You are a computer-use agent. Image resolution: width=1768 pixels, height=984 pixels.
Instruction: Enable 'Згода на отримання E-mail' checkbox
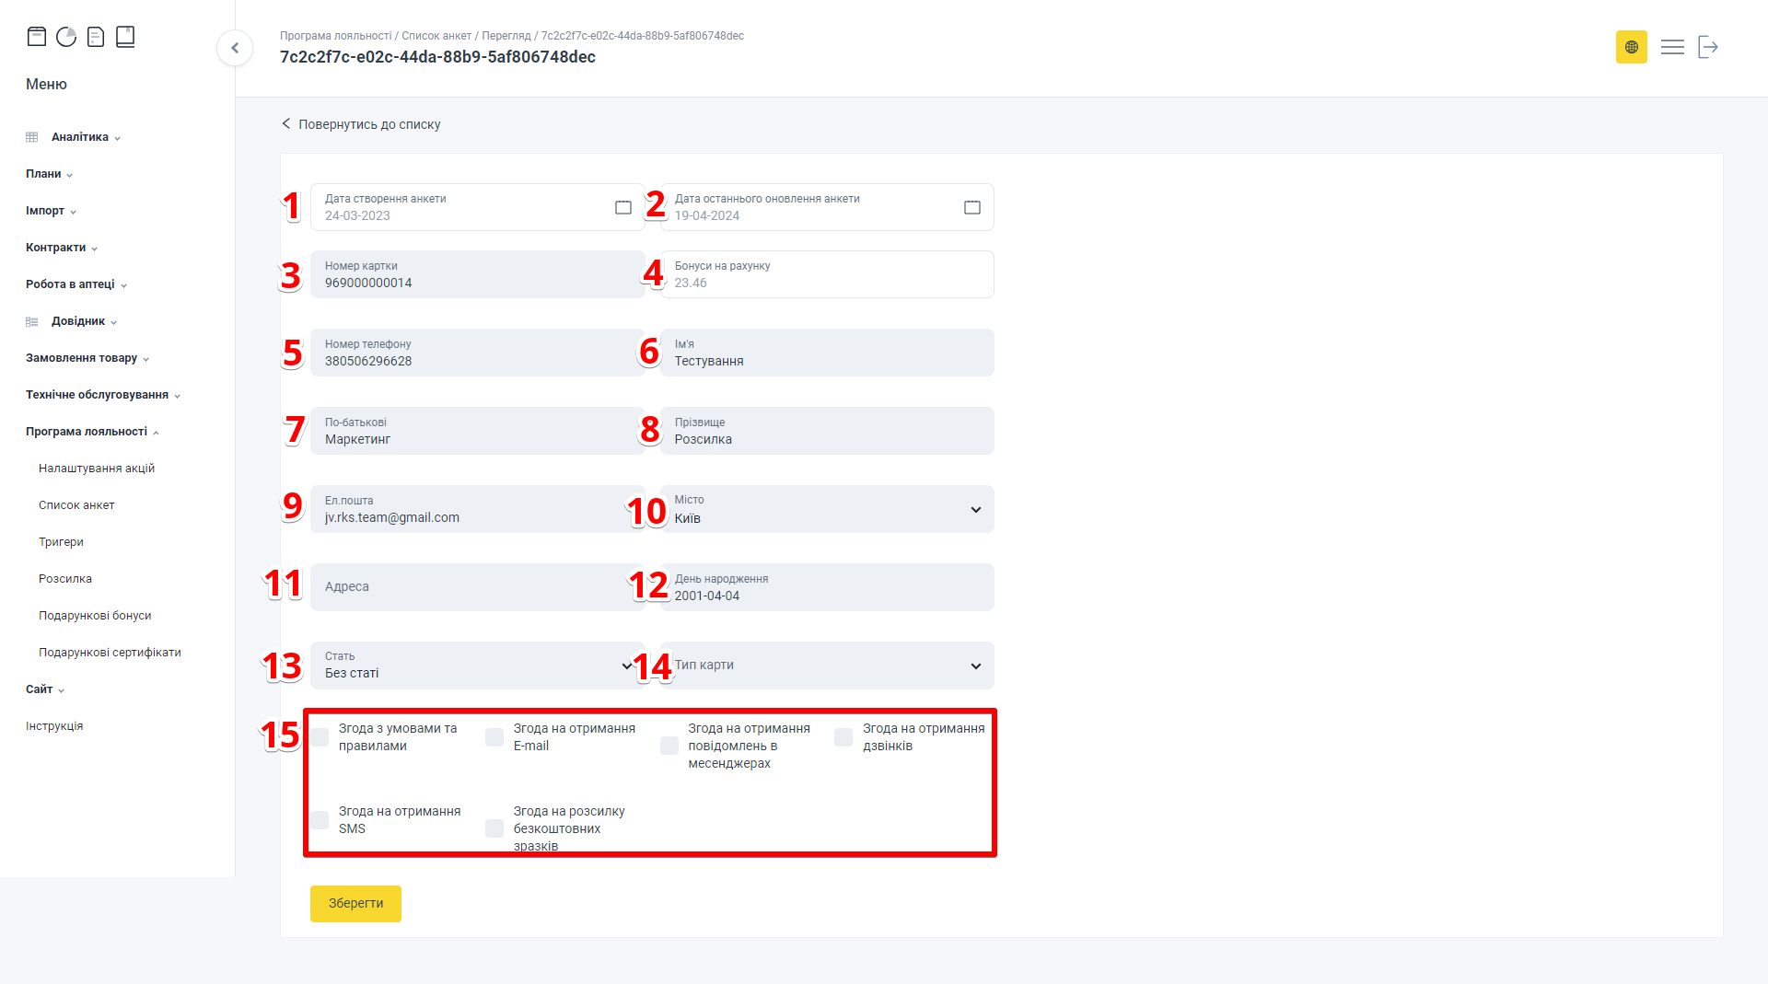coord(494,737)
